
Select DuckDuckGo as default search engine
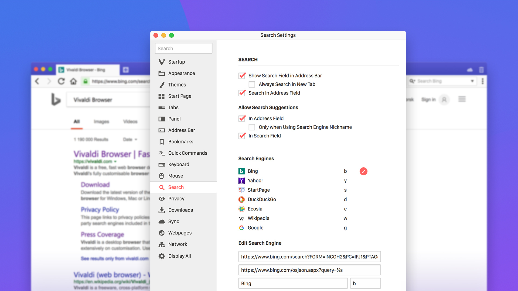363,199
